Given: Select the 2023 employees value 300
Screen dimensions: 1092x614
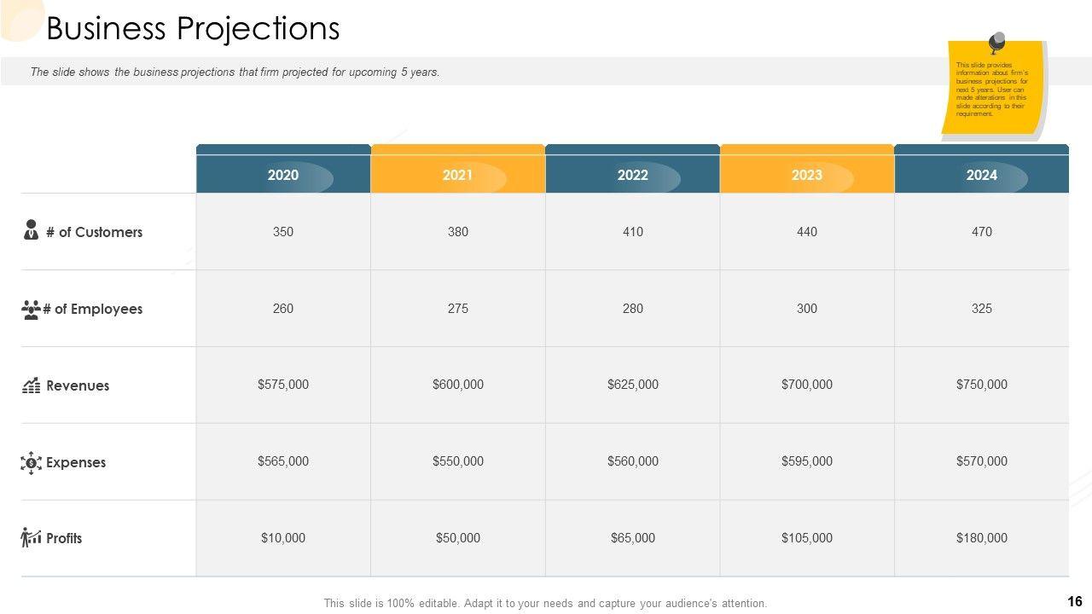Looking at the screenshot, I should pyautogui.click(x=806, y=309).
